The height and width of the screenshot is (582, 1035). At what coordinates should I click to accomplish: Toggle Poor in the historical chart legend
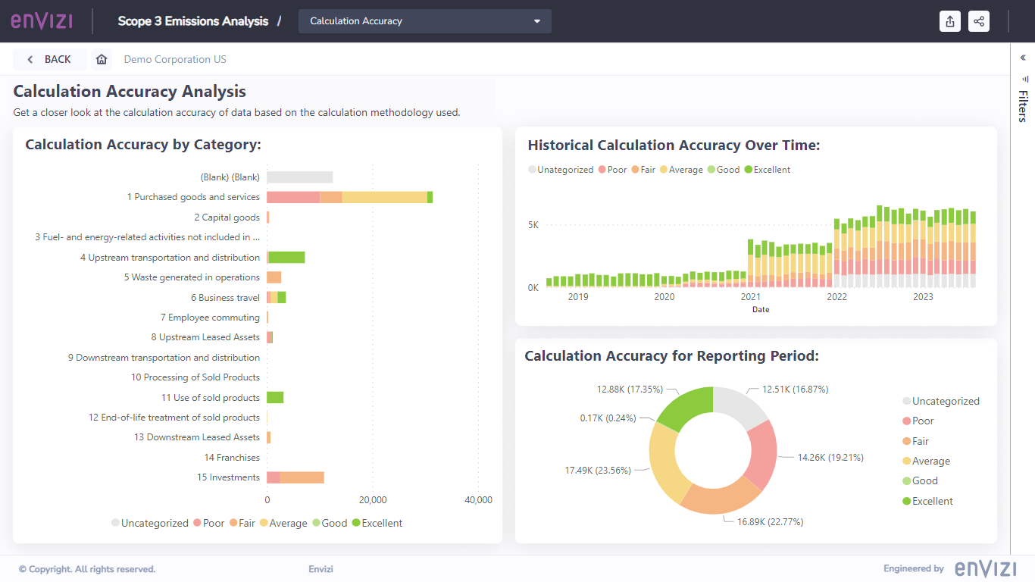612,170
